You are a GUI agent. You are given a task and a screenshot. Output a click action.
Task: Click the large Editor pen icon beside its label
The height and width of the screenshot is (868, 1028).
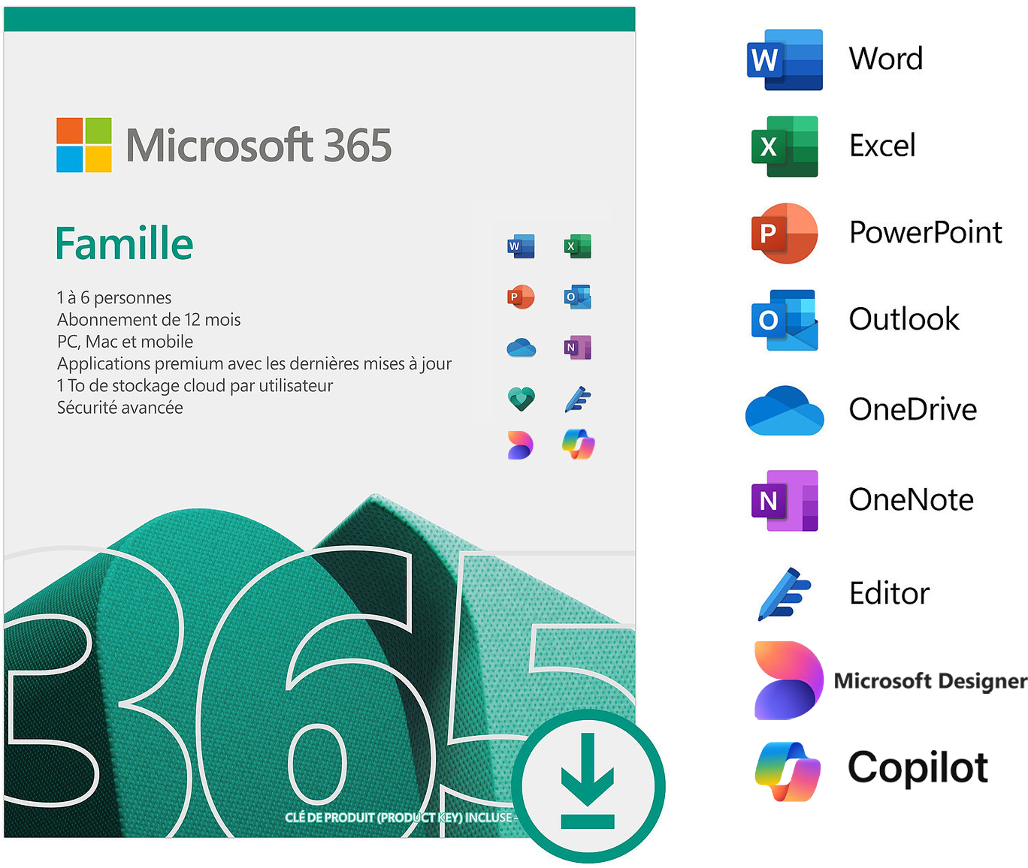point(785,593)
